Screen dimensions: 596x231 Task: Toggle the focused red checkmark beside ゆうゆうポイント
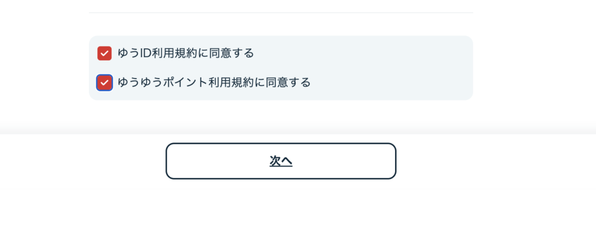[x=104, y=83]
